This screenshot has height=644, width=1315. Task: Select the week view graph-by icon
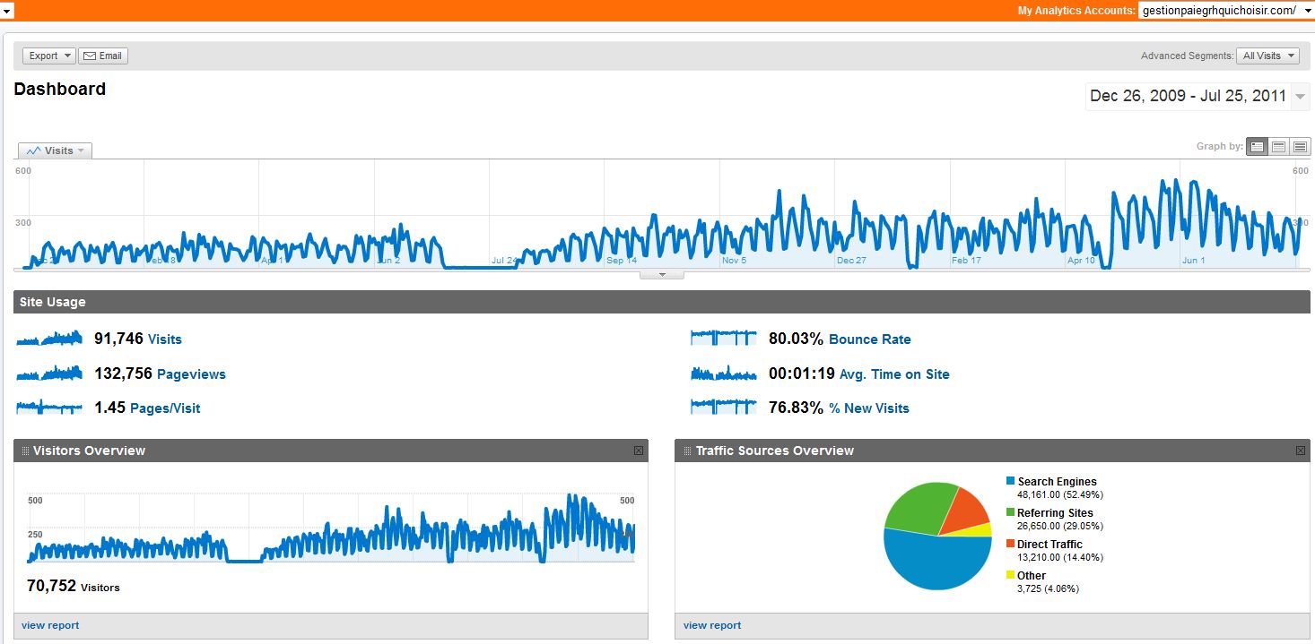point(1278,146)
